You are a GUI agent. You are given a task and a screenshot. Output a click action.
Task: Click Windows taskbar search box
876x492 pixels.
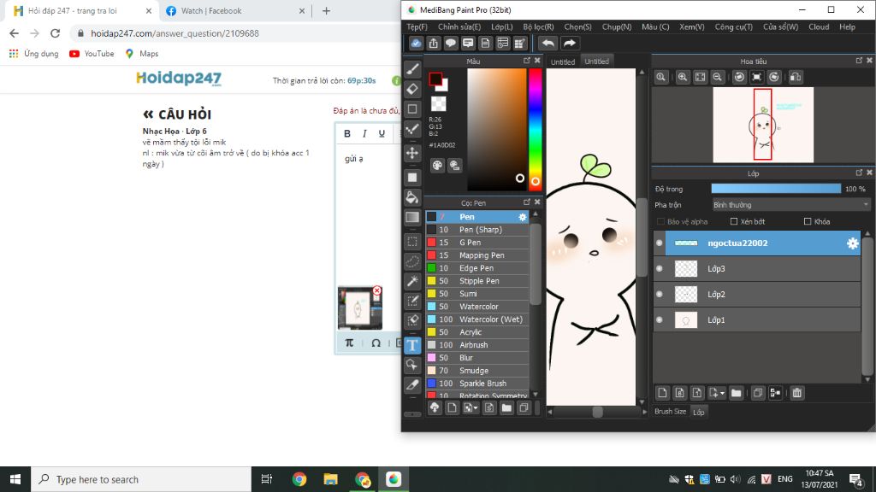pos(141,480)
